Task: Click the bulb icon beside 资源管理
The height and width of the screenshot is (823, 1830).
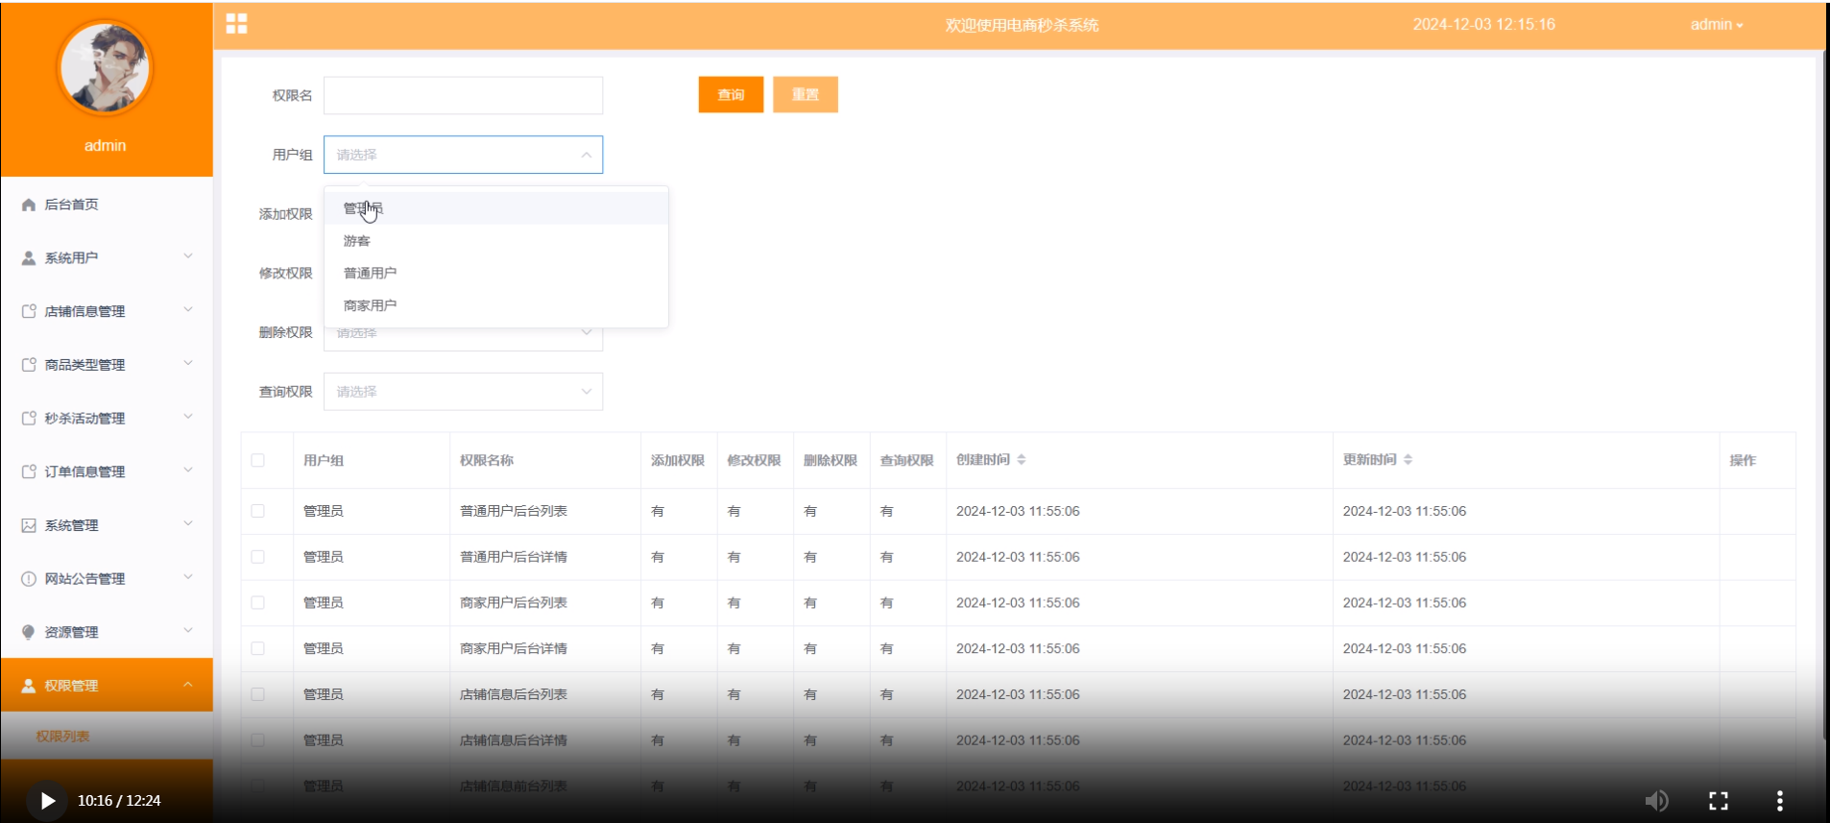Action: [x=29, y=632]
